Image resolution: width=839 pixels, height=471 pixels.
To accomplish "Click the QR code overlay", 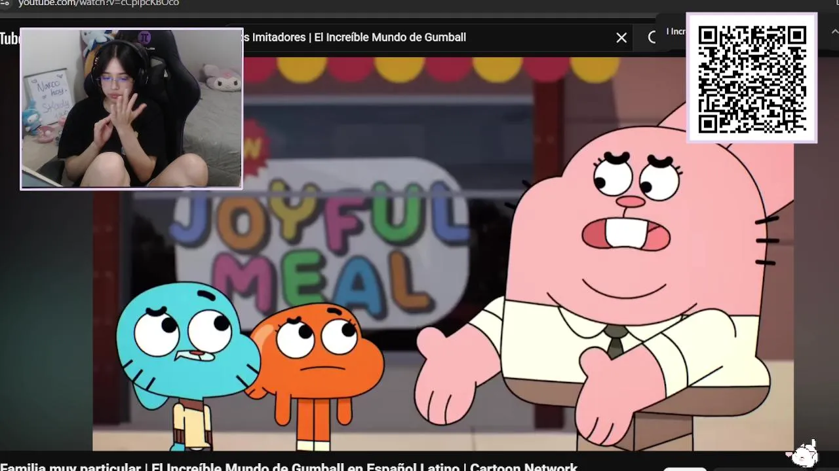I will pos(752,78).
